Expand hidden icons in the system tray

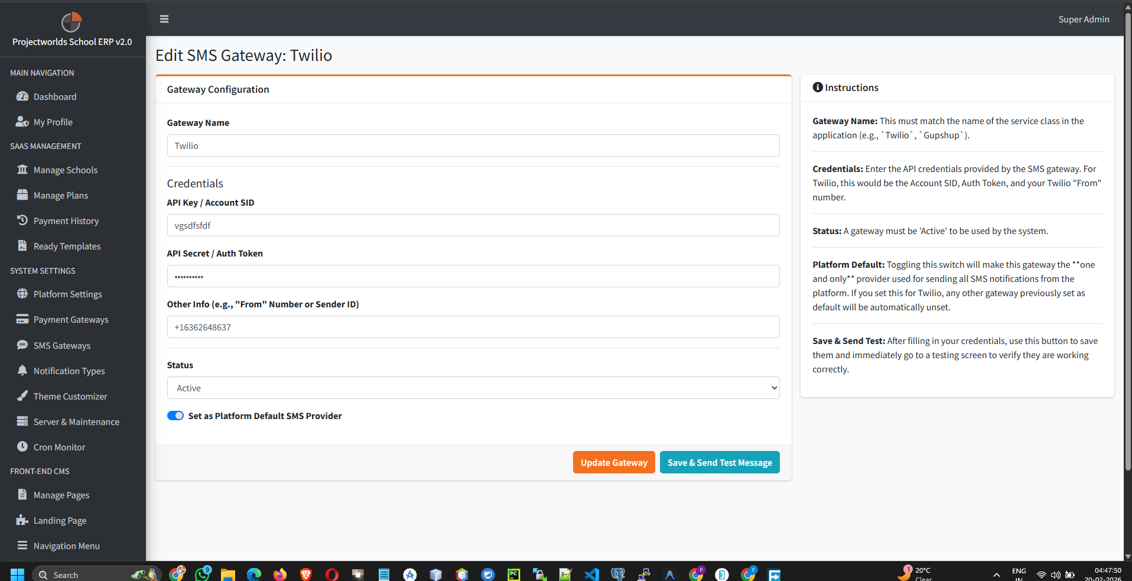(x=996, y=574)
